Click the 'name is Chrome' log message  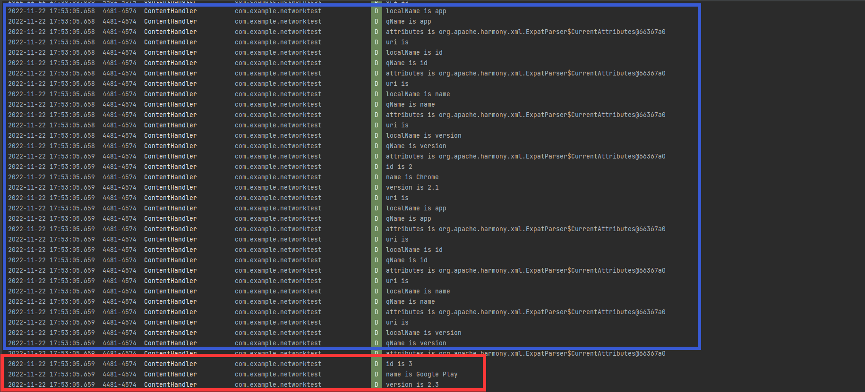coord(412,177)
